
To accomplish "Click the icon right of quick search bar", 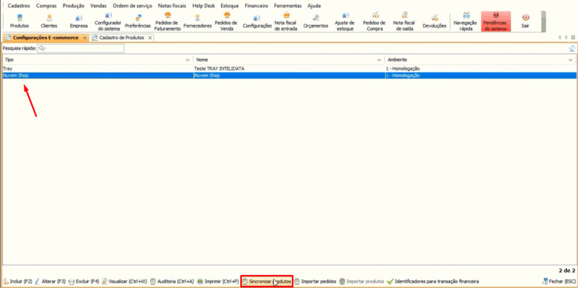I will point(572,48).
